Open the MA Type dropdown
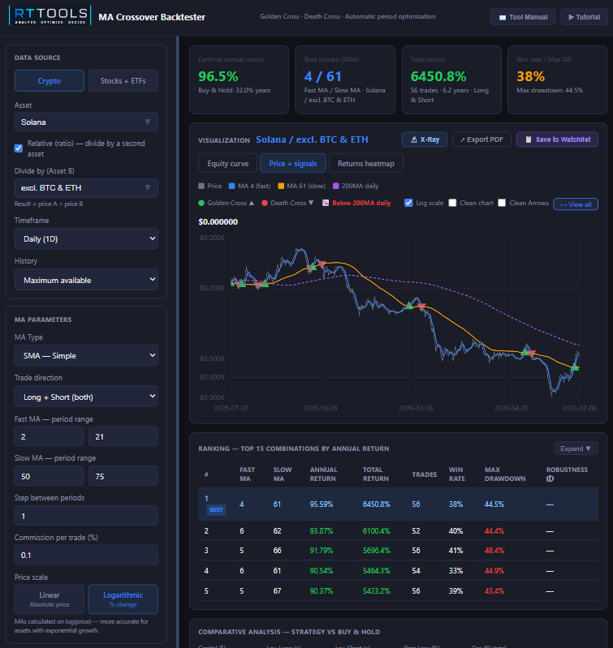 86,355
